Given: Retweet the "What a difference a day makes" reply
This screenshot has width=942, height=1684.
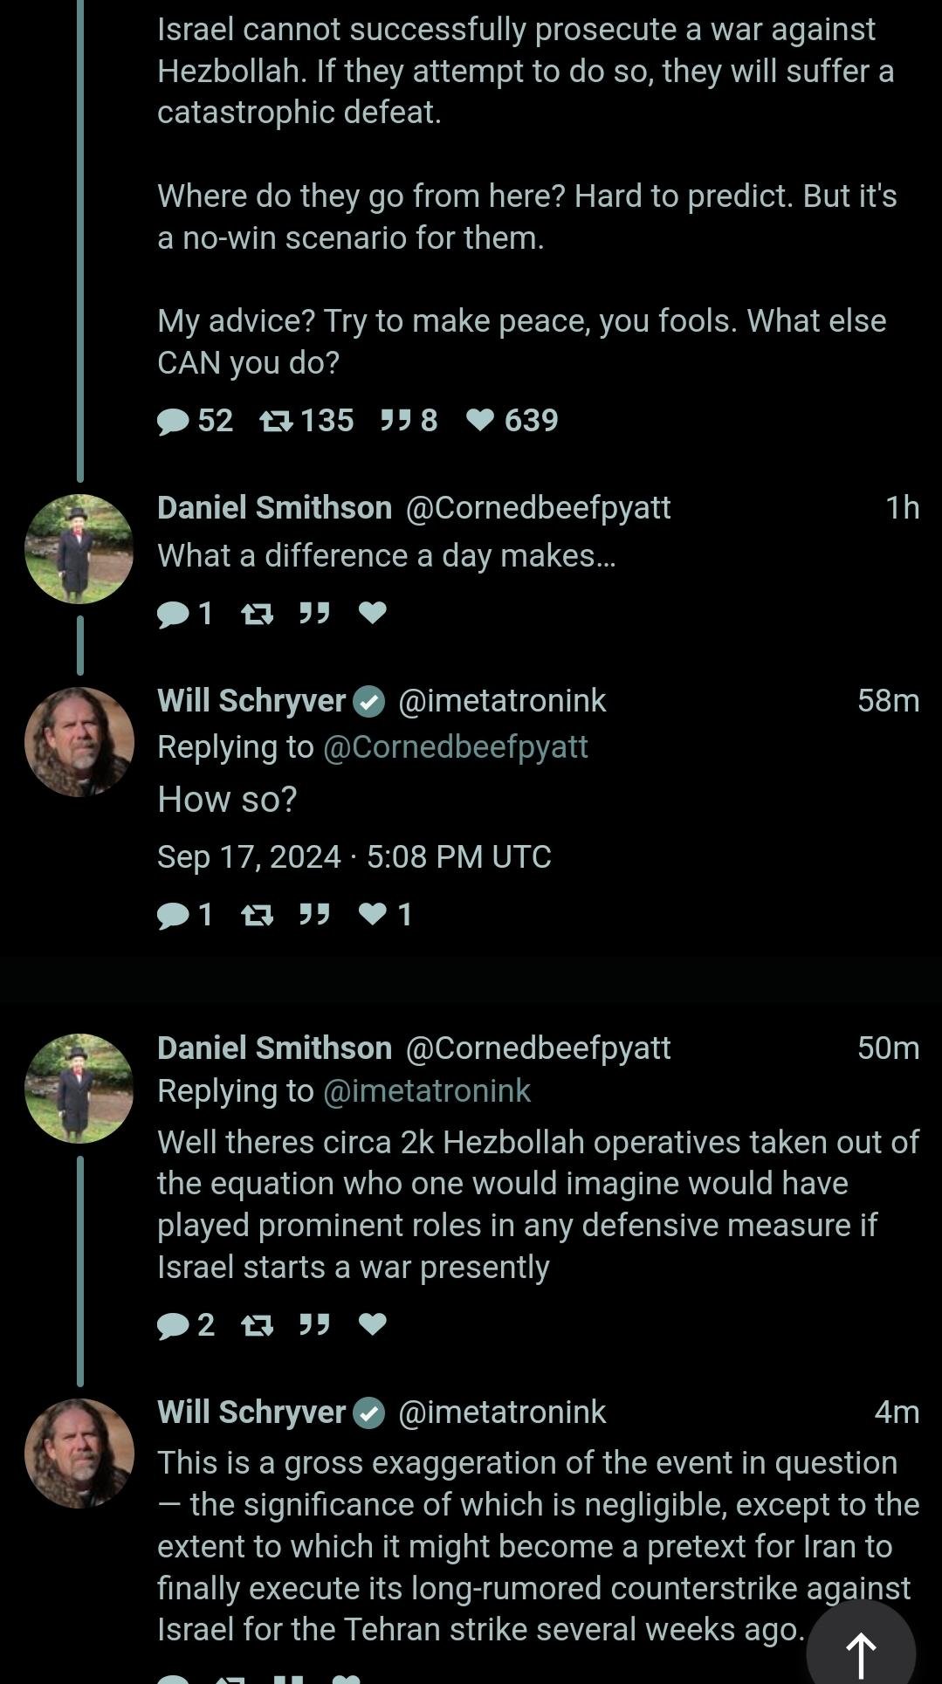Looking at the screenshot, I should coord(257,613).
